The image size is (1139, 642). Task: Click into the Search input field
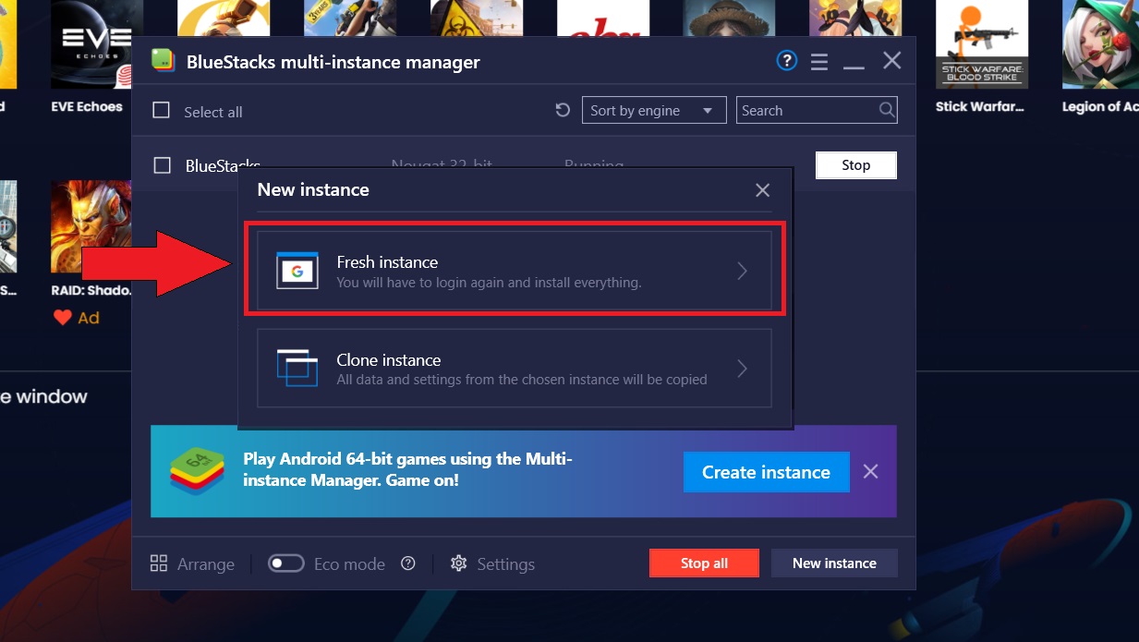806,111
